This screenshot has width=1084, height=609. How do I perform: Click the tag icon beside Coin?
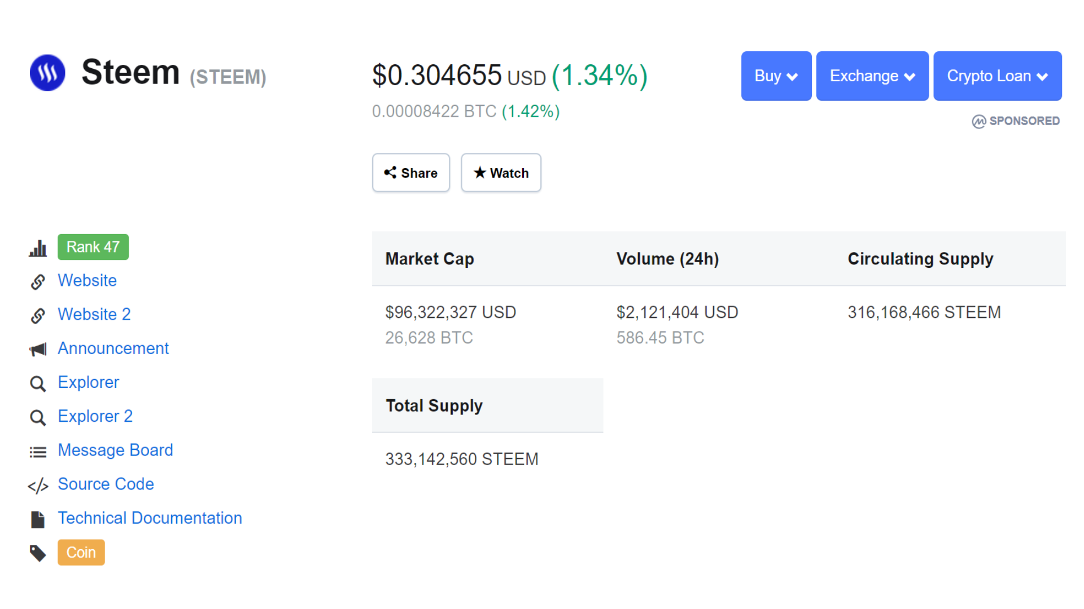[x=38, y=553]
